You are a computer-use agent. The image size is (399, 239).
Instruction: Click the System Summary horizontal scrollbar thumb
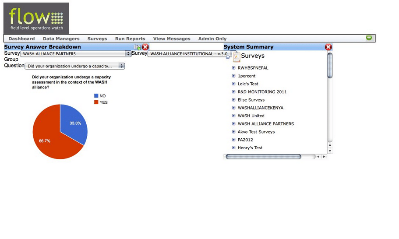coord(263,157)
